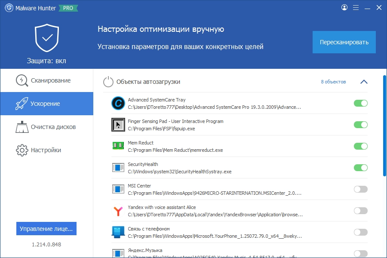Click the Связь с телефоном name text
The image size is (387, 258).
coord(149,229)
